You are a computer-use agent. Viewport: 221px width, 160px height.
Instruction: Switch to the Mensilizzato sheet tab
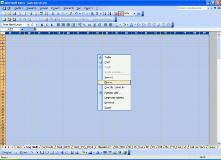coord(105,147)
